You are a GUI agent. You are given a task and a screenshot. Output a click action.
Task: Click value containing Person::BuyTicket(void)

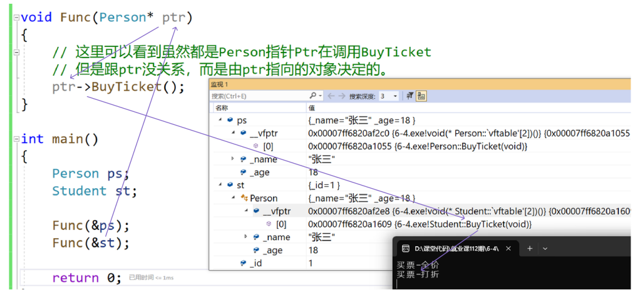click(418, 146)
